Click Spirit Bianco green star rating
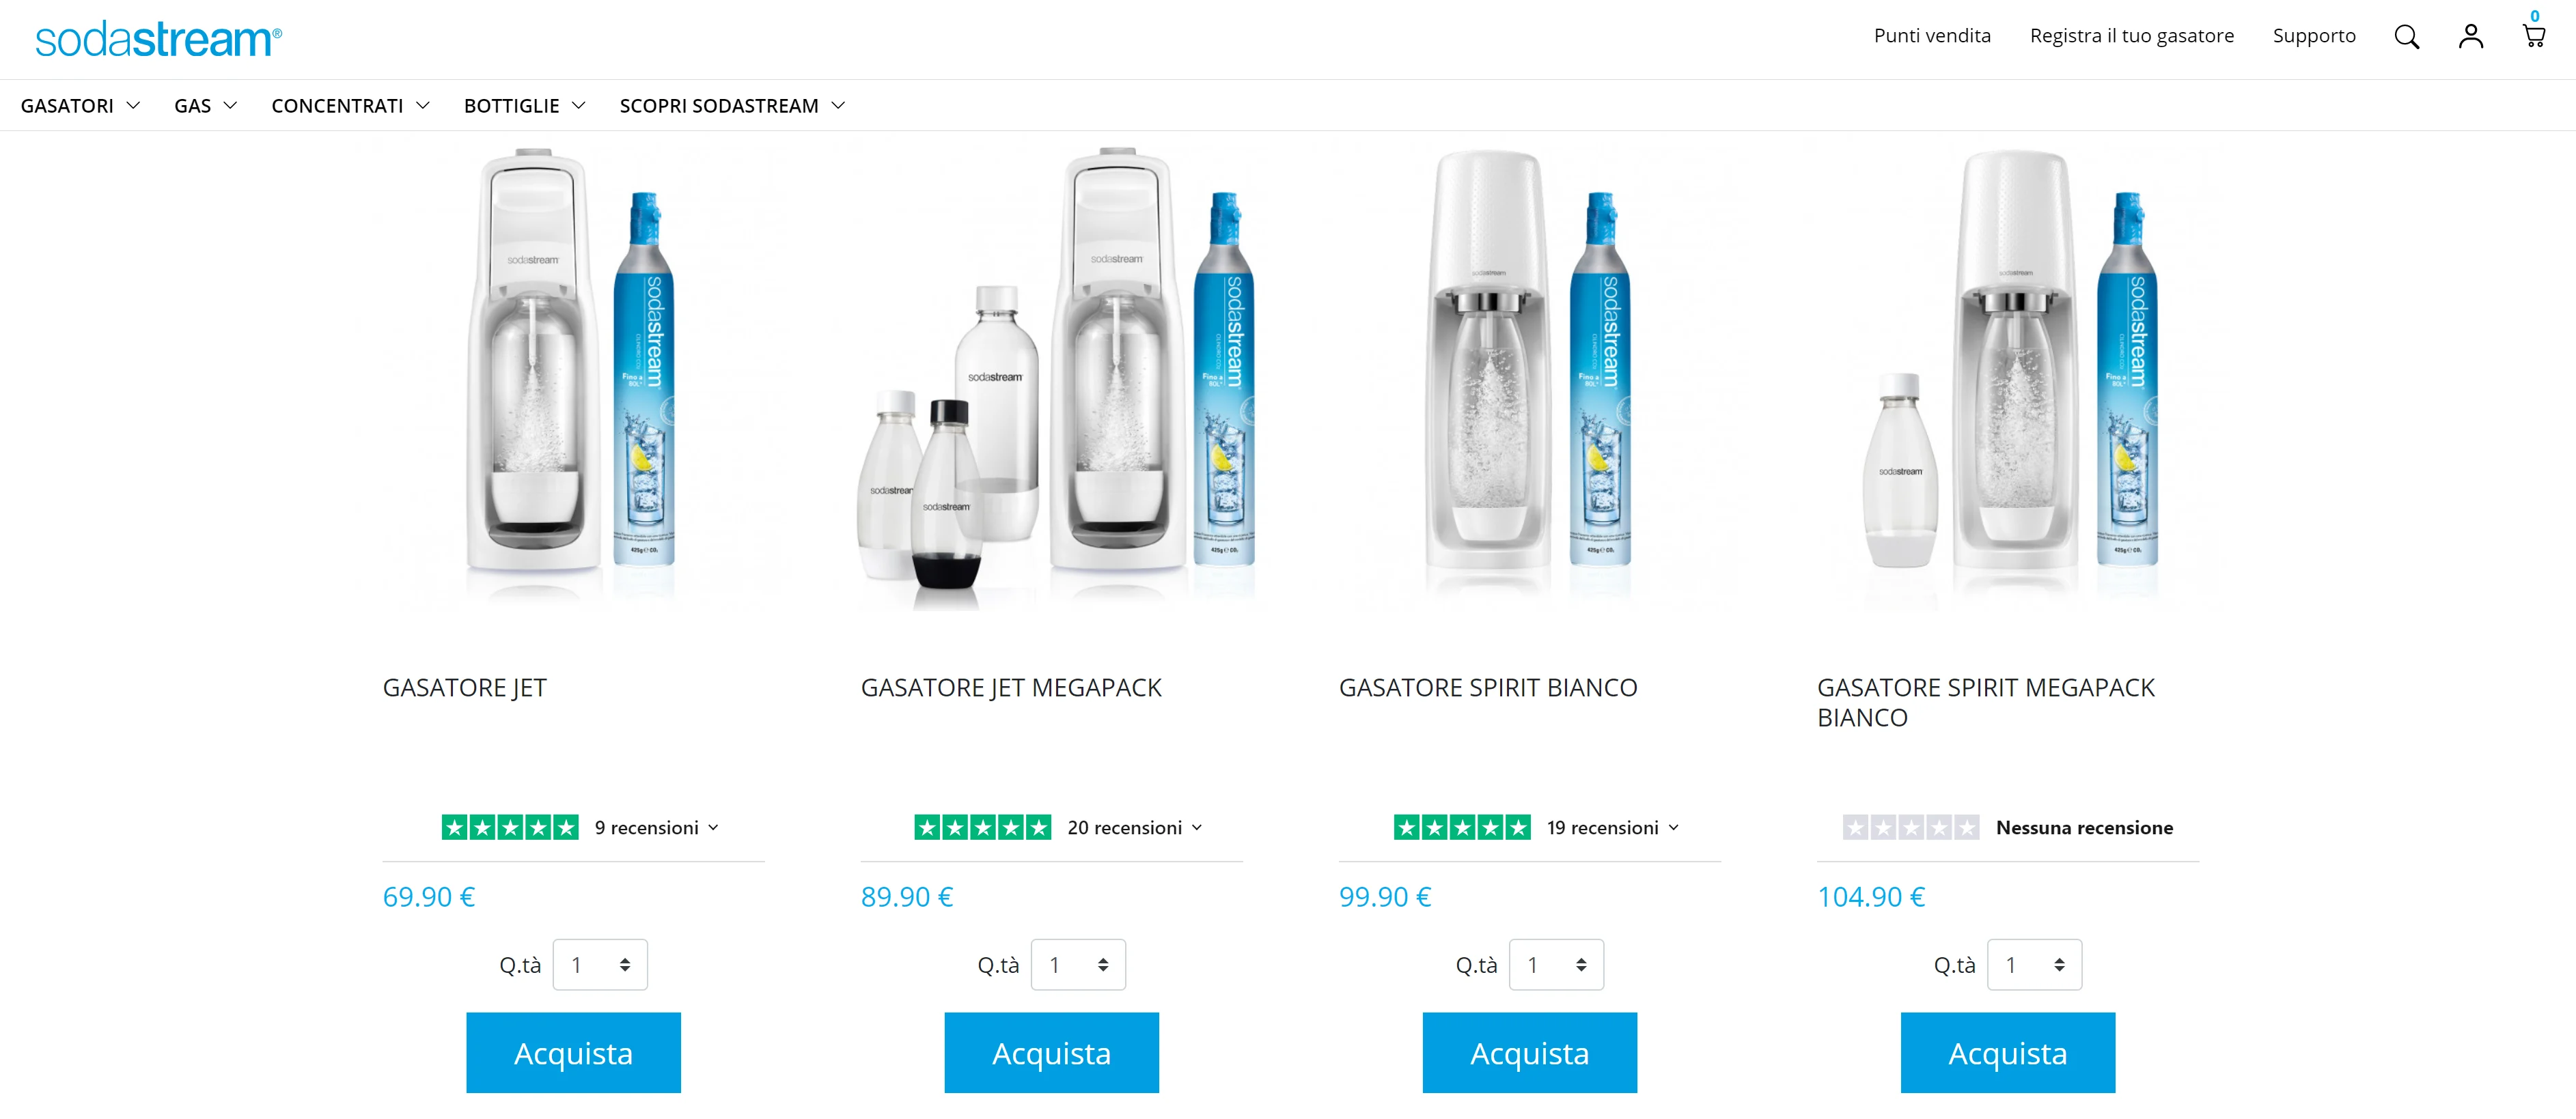This screenshot has height=1119, width=2576. click(x=1462, y=827)
